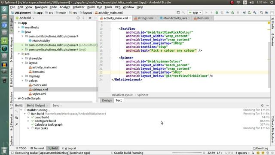Open the Refactor menu
The width and height of the screenshot is (275, 155).
pyautogui.click(x=78, y=7)
